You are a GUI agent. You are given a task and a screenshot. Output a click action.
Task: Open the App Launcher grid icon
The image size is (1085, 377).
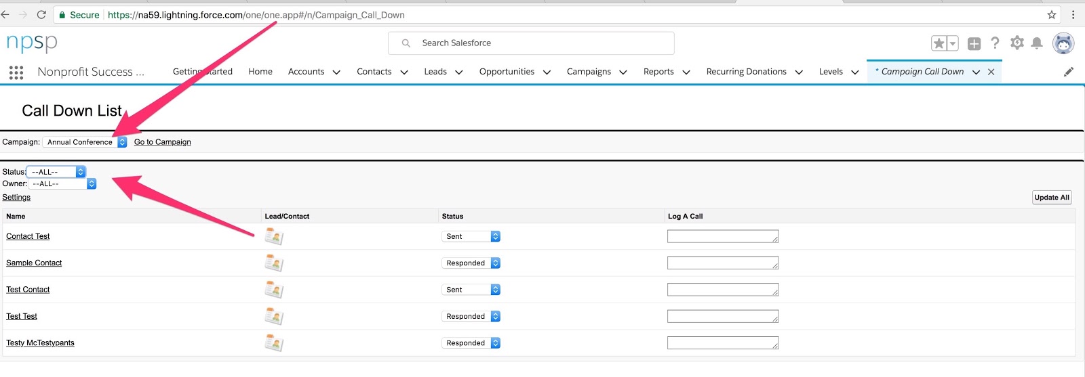(x=16, y=72)
